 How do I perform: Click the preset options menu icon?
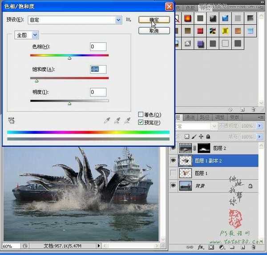tap(129, 20)
